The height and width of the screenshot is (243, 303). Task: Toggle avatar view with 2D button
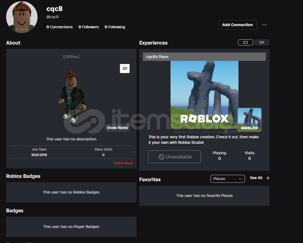point(125,69)
